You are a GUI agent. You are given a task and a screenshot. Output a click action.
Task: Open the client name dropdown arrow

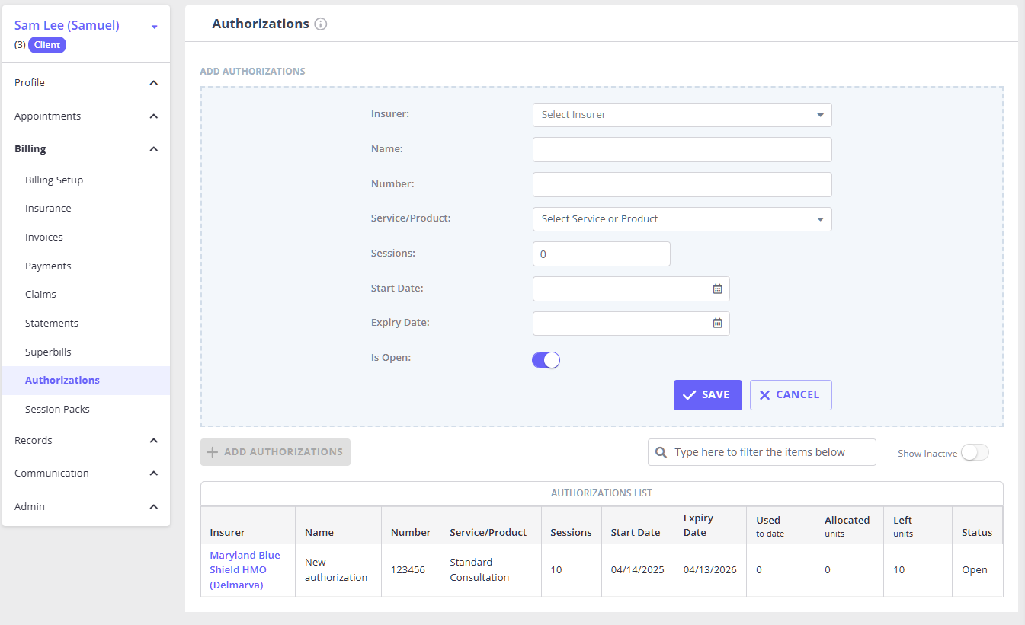tap(155, 27)
